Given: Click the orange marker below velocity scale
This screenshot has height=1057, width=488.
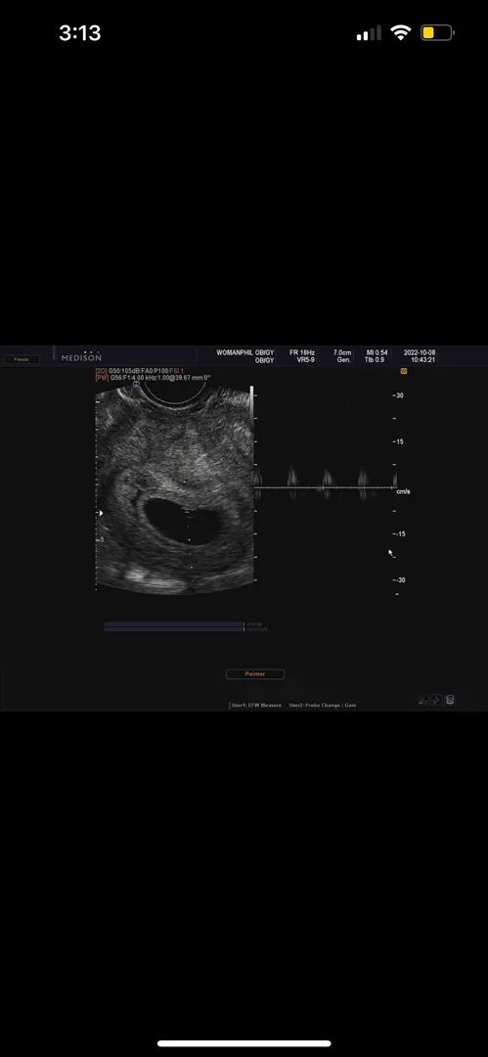Looking at the screenshot, I should (396, 594).
